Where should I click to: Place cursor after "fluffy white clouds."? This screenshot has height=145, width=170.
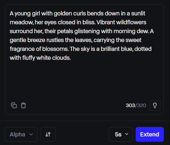point(71,58)
